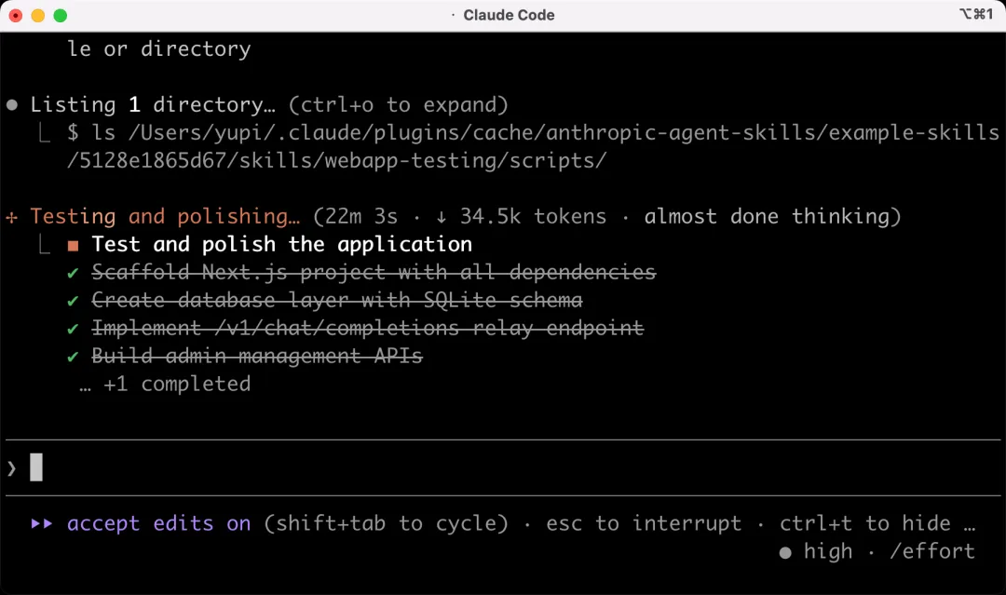The width and height of the screenshot is (1006, 595).
Task: Maximize the window with green button
Action: pyautogui.click(x=61, y=16)
